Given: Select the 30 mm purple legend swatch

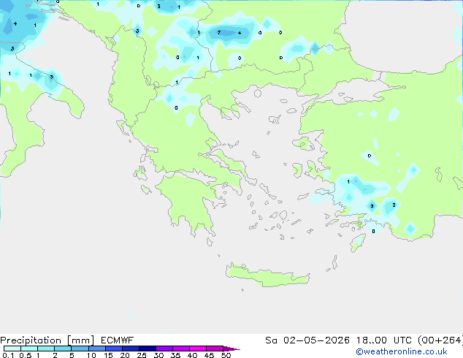Looking at the screenshot, I should (164, 349).
